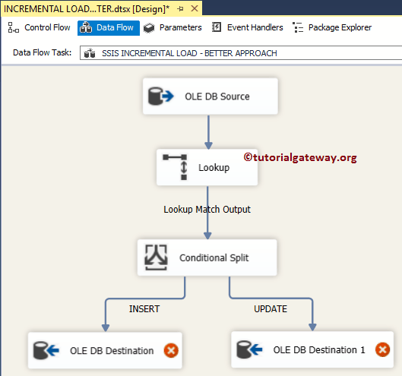This screenshot has height=376, width=402.
Task: Click the OLE DB Destination 1 database icon
Action: click(249, 349)
